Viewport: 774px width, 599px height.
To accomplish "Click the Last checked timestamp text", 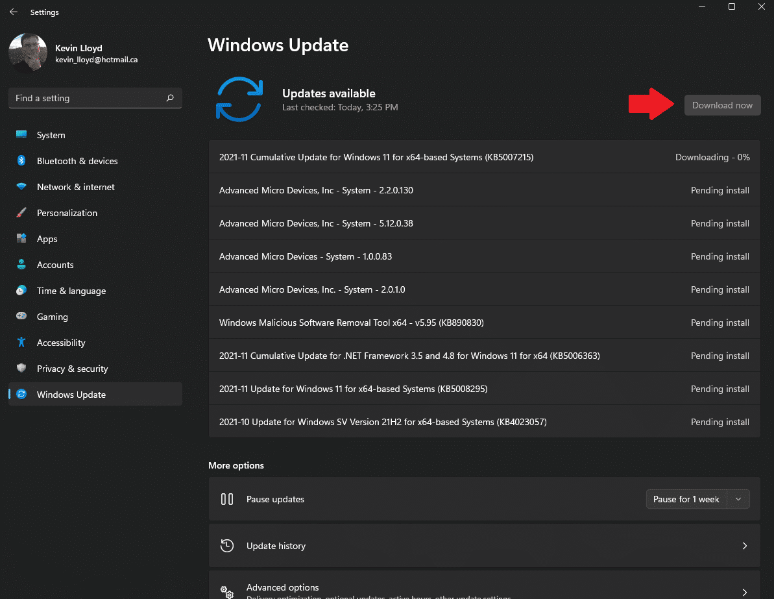I will click(x=340, y=107).
